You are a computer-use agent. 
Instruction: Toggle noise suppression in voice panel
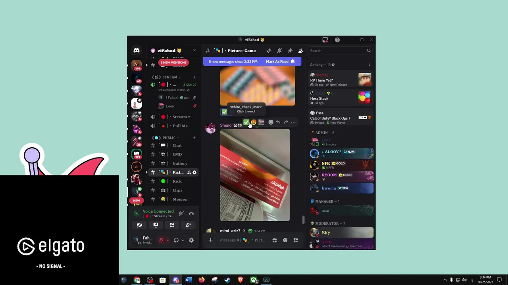point(182,213)
